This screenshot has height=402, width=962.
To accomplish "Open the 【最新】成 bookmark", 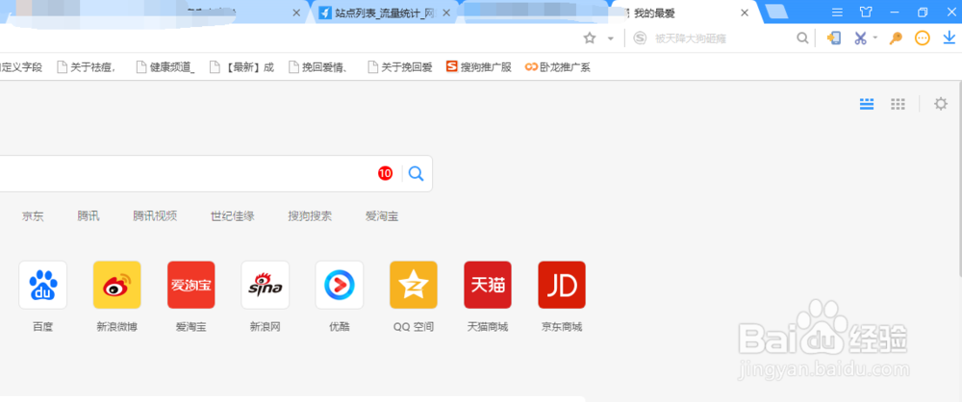I will point(241,67).
